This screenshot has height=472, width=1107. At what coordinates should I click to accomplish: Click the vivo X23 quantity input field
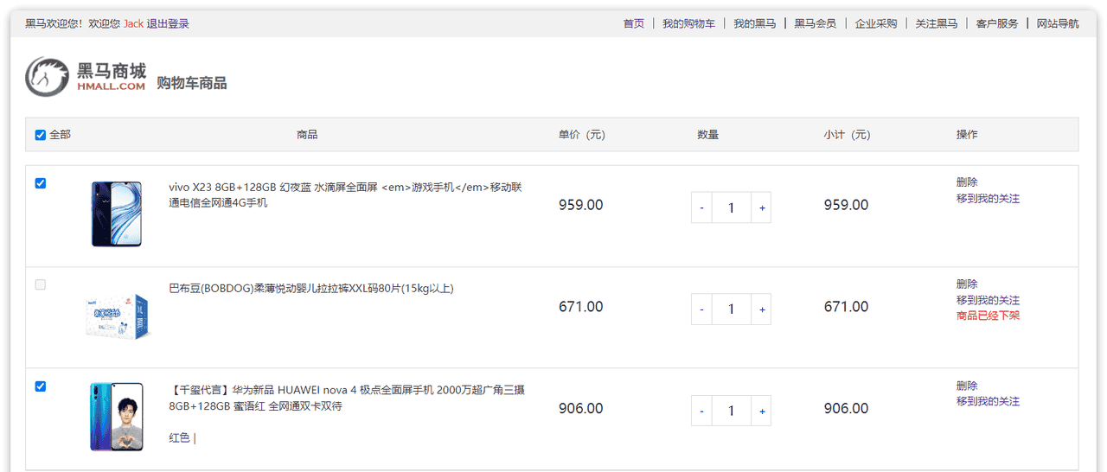click(732, 207)
